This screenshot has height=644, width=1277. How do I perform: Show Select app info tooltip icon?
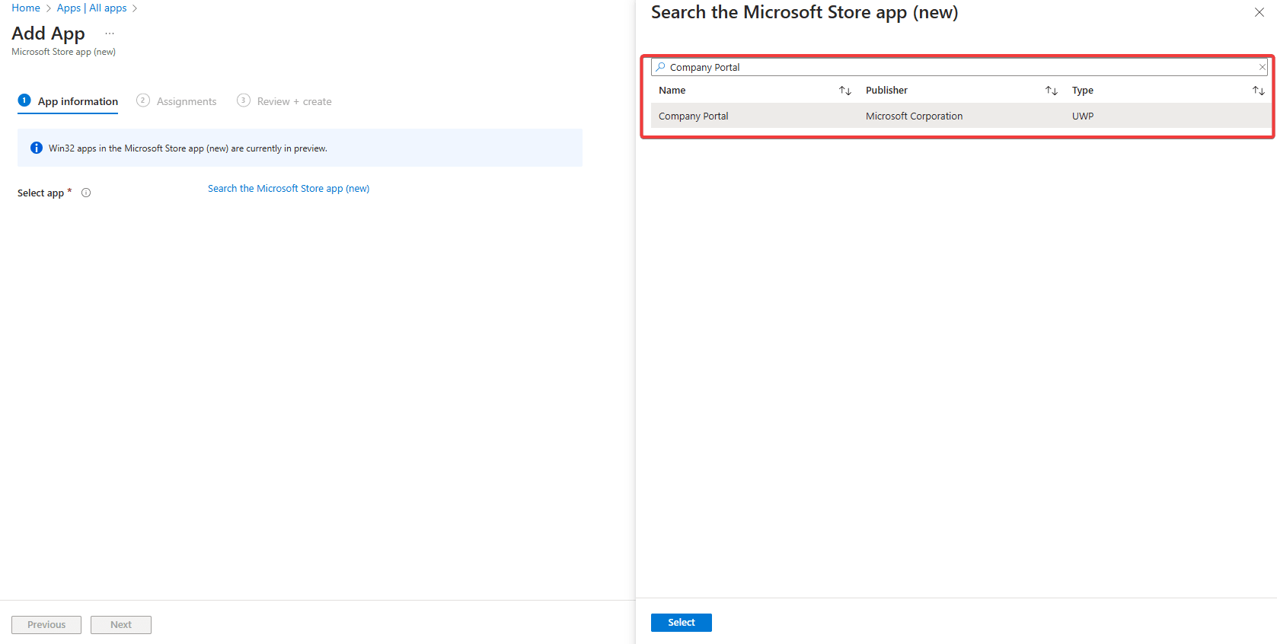(x=86, y=193)
